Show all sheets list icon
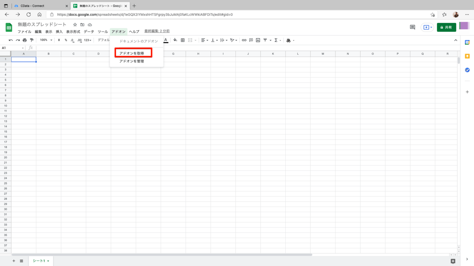Image resolution: width=474 pixels, height=266 pixels. click(21, 261)
